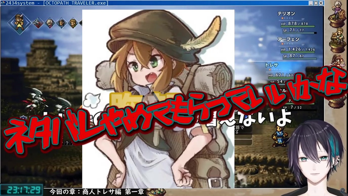Select Tressa's active turn-order portrait
Image resolution: width=348 pixels, height=196 pixels.
[20, 23]
